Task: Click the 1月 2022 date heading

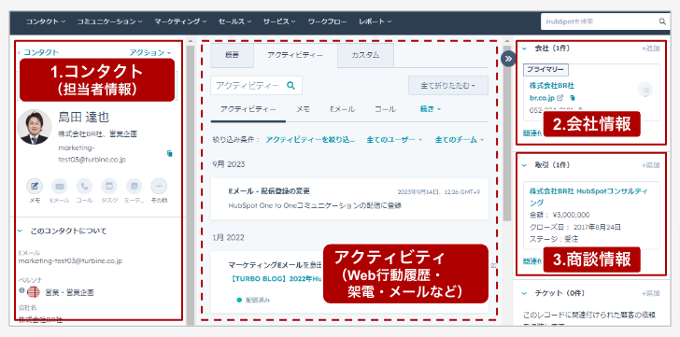Action: point(228,237)
